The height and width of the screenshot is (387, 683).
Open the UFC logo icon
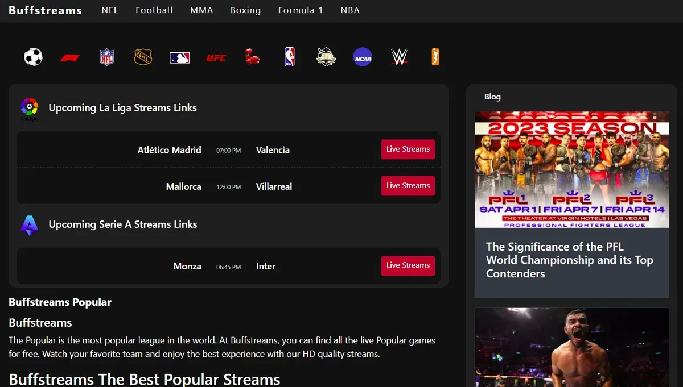[x=216, y=57]
